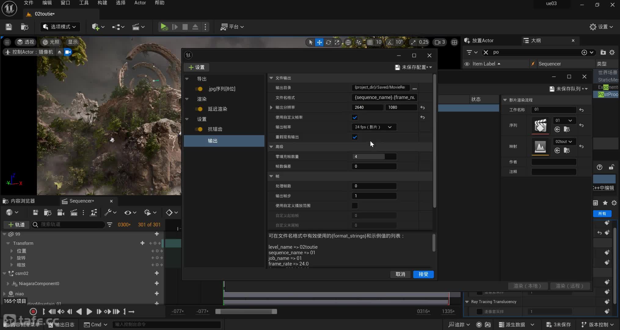This screenshot has height=330, width=620.
Task: Open outliner settings gear icon
Action: (612, 53)
